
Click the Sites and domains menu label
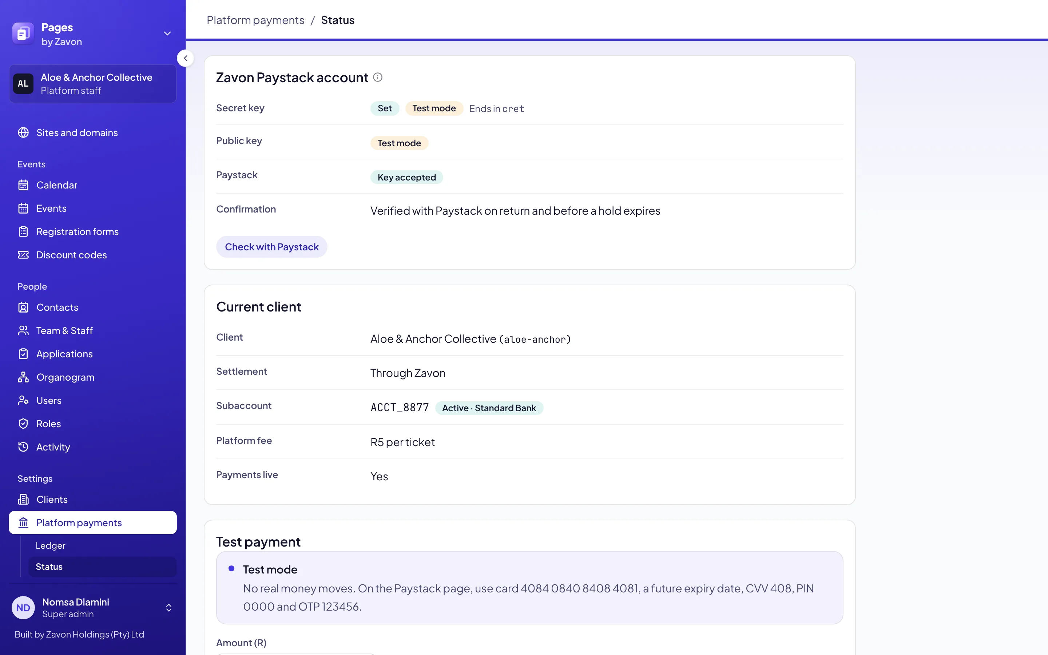[77, 132]
